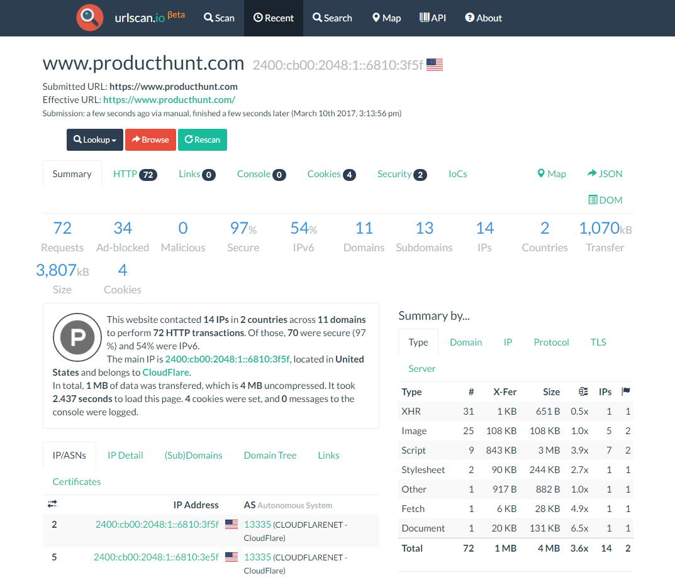Click the 0 Malicious statistic

183,236
